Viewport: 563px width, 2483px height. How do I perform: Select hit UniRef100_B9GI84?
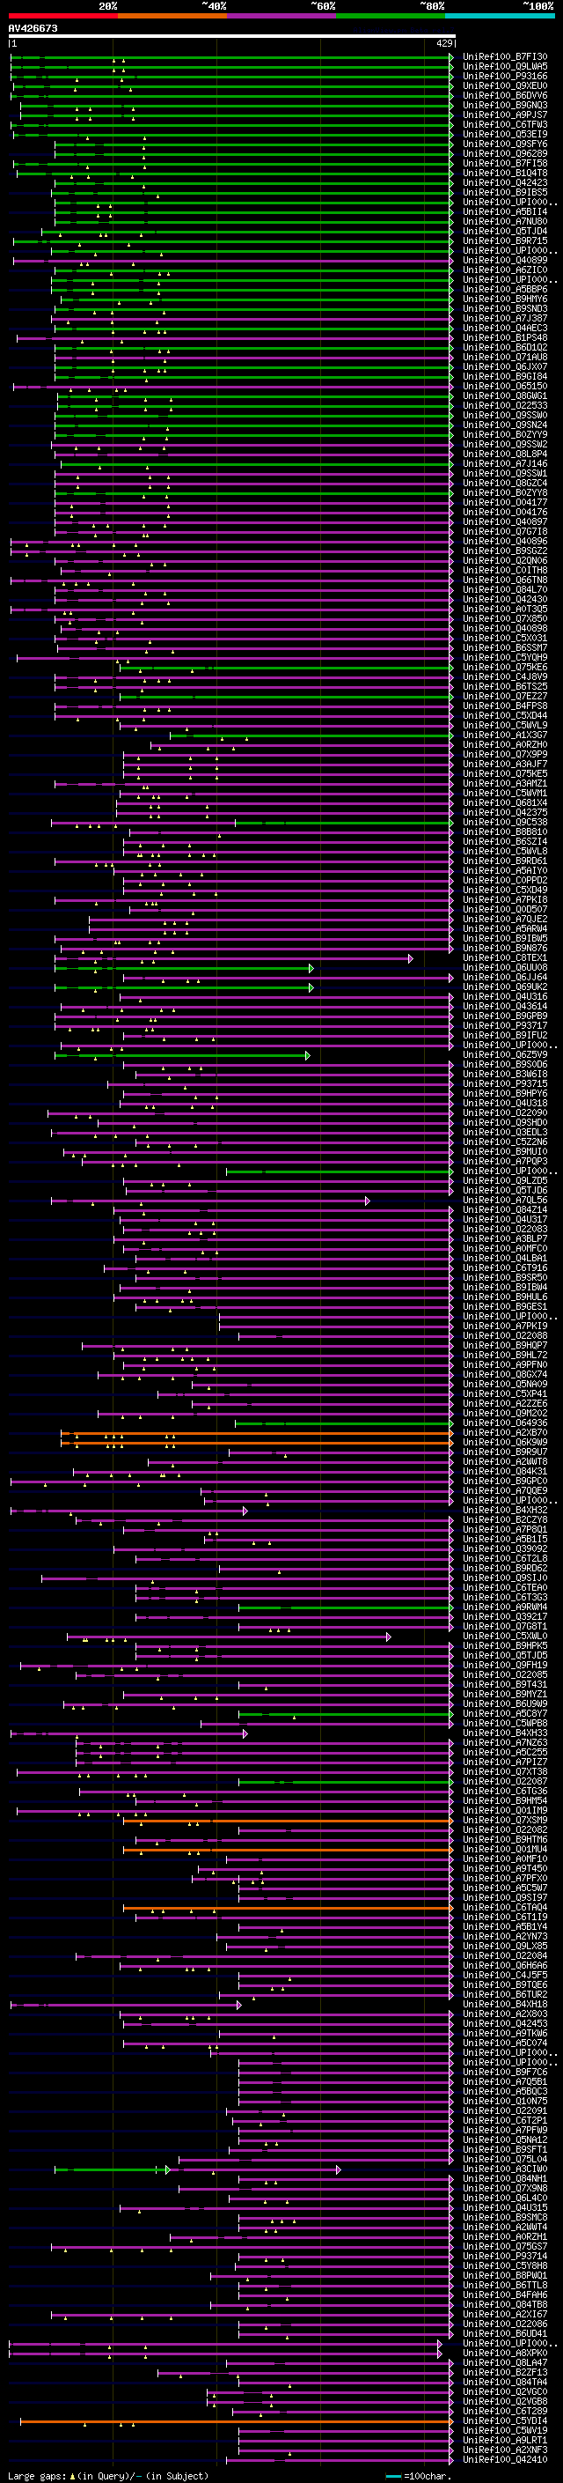point(505,376)
